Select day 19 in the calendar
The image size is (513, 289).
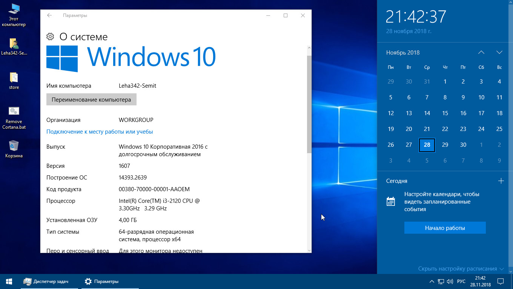click(391, 129)
